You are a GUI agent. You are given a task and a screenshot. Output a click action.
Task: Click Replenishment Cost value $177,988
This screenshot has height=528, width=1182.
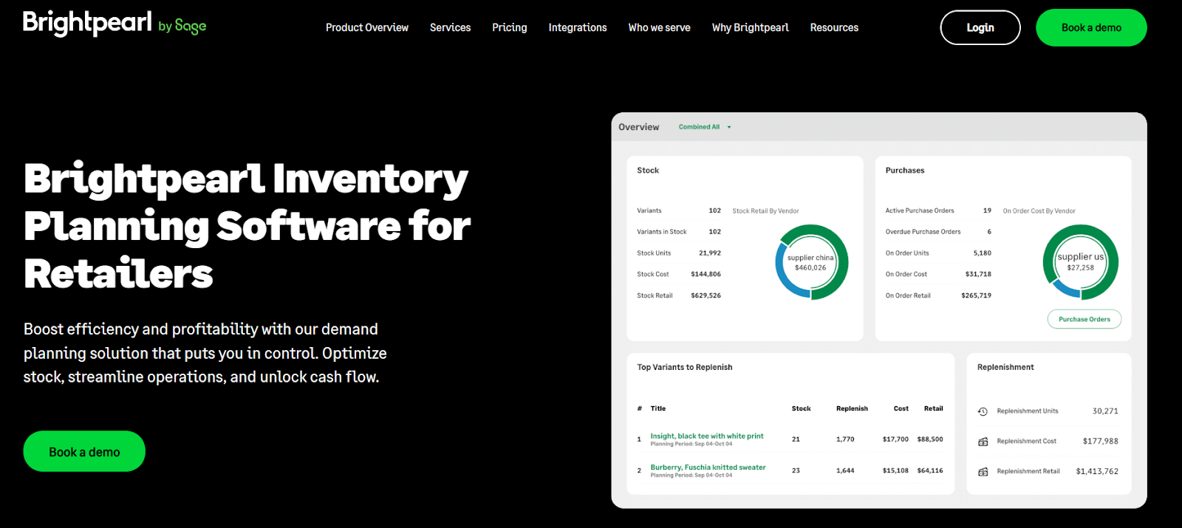click(x=1100, y=441)
